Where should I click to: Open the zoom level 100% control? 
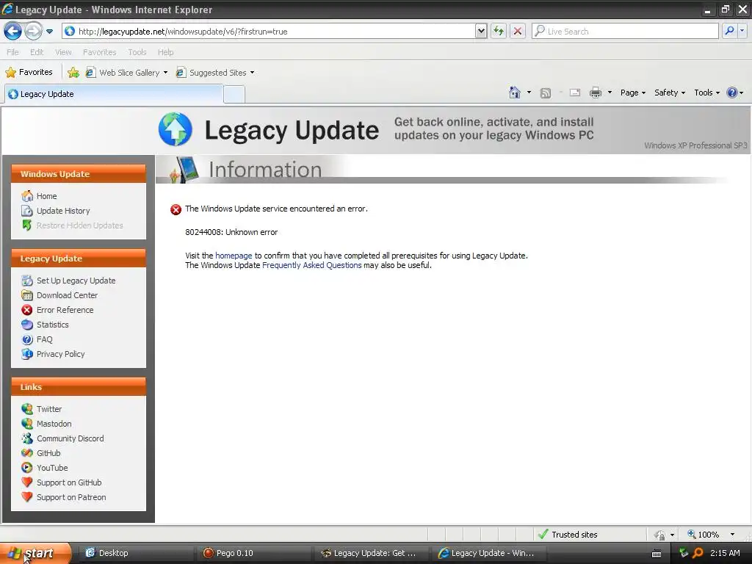pos(711,535)
